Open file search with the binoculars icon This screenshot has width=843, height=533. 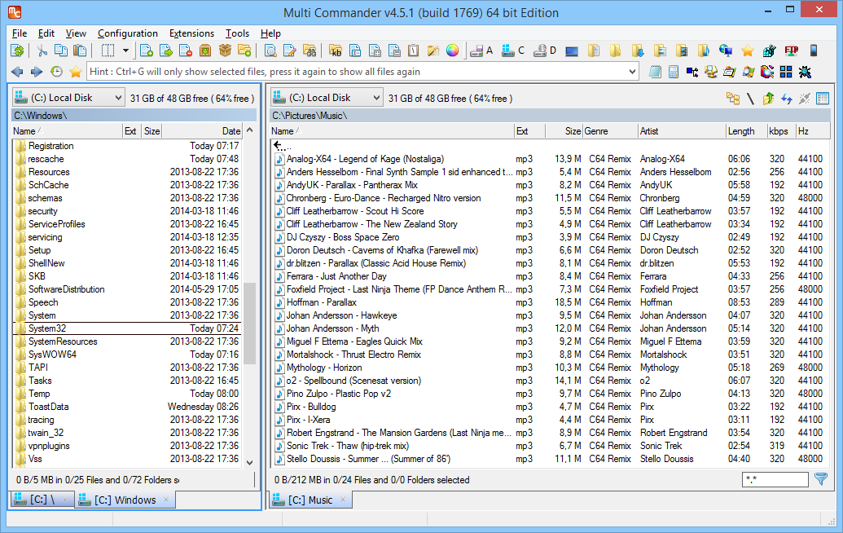[310, 51]
